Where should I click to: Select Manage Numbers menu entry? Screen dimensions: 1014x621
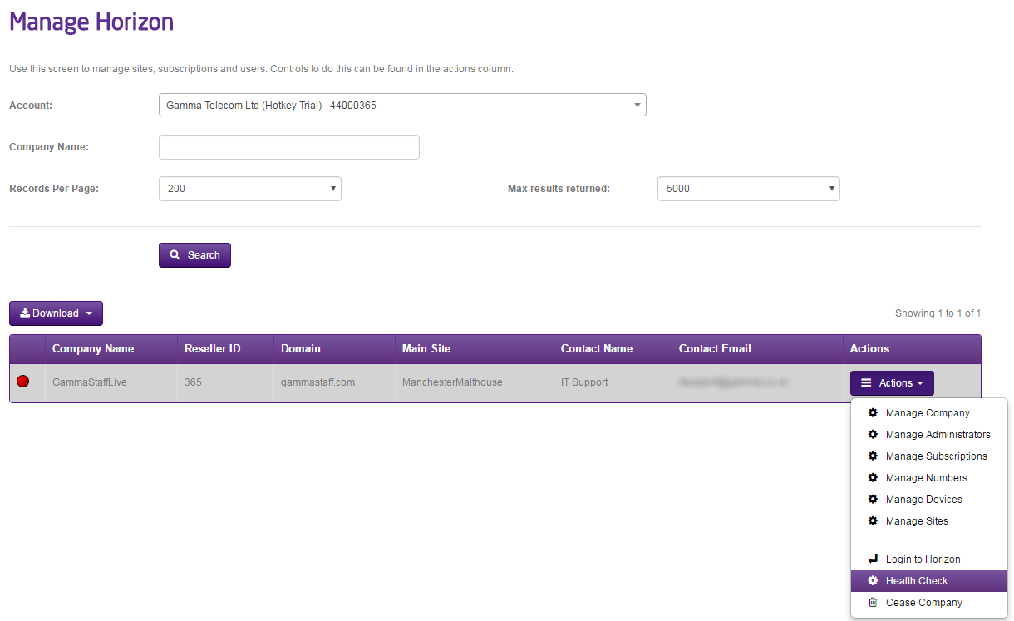(x=929, y=477)
